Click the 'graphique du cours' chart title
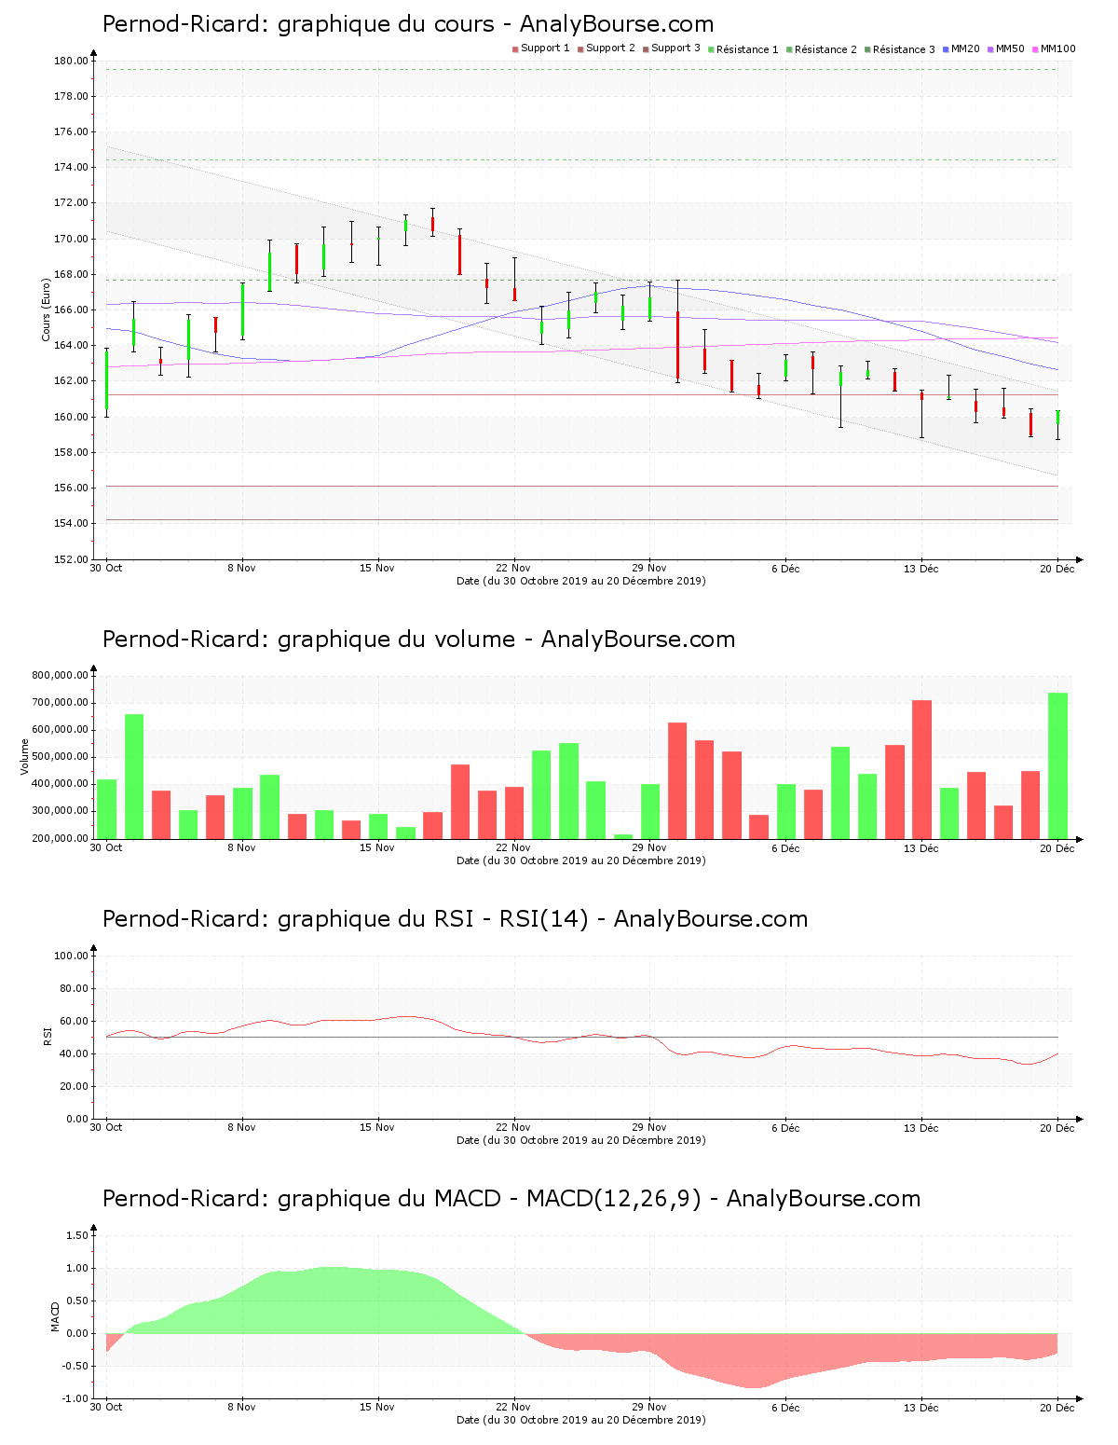 click(x=408, y=24)
